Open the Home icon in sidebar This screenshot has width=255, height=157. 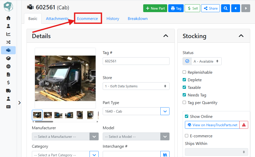click(x=8, y=18)
